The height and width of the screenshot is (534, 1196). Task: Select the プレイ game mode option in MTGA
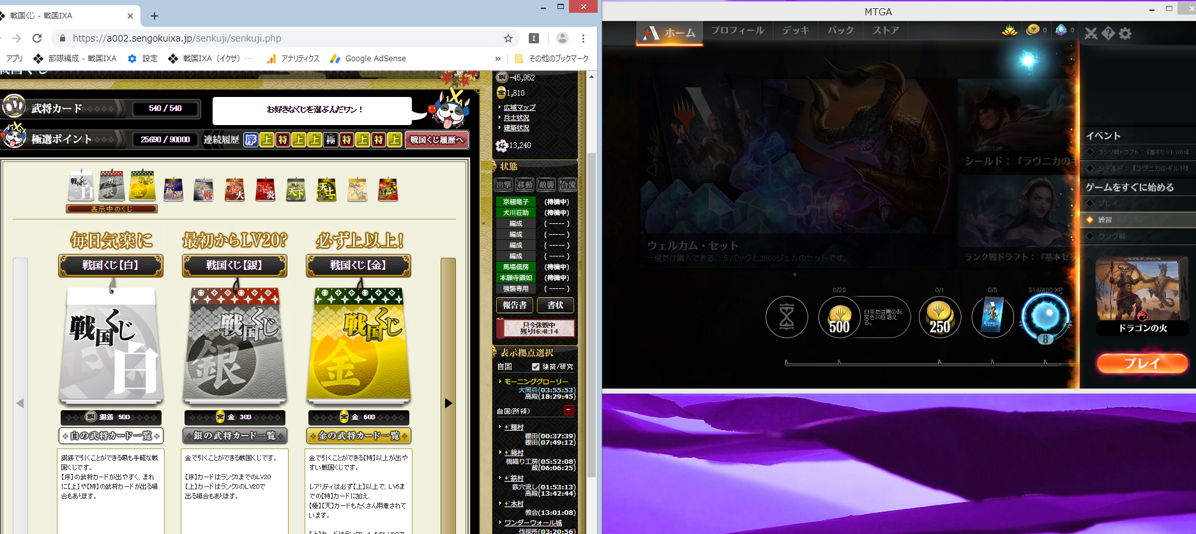[x=1137, y=204]
